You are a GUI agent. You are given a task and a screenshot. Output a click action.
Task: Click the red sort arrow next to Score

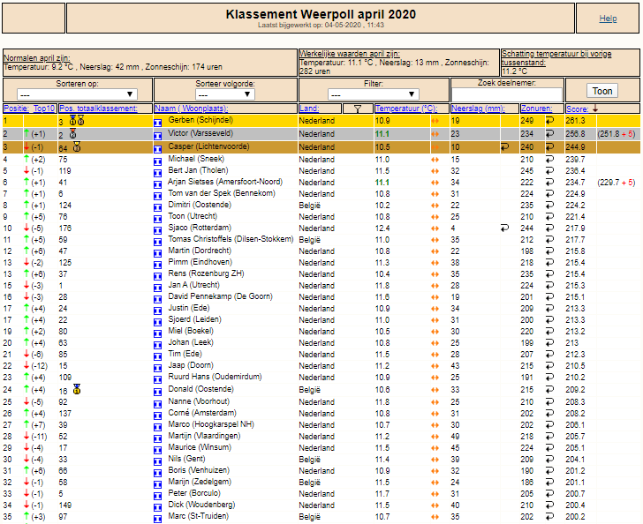(x=595, y=109)
